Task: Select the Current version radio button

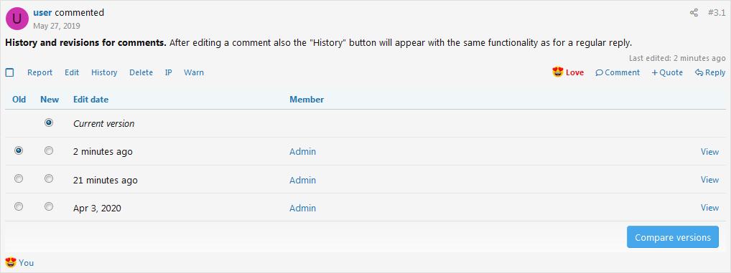Action: [x=49, y=123]
